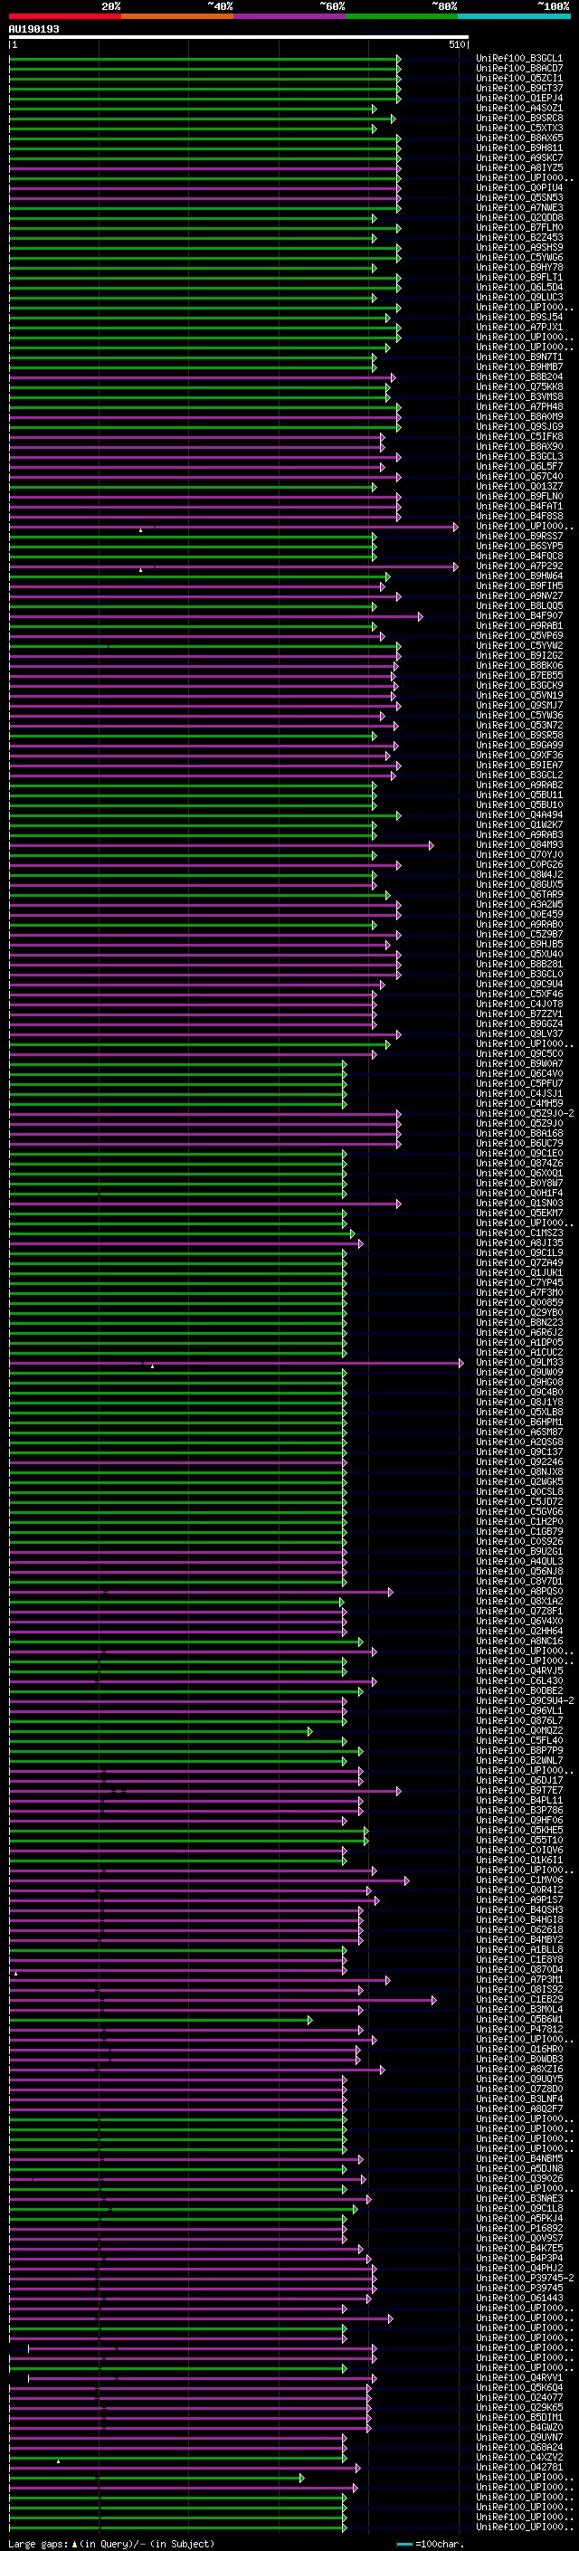Click label UniRef100_Q1EPJ4

[519, 98]
